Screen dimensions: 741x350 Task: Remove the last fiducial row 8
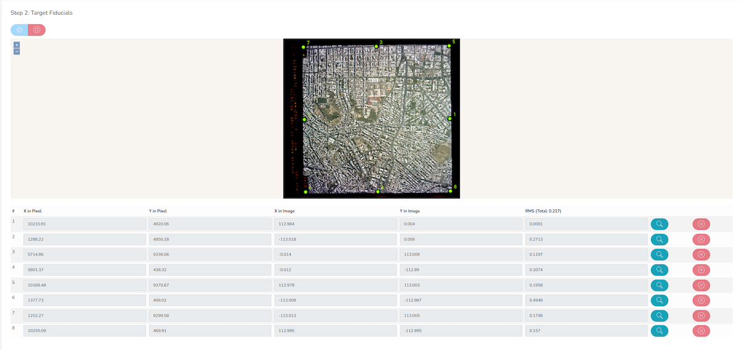click(701, 330)
